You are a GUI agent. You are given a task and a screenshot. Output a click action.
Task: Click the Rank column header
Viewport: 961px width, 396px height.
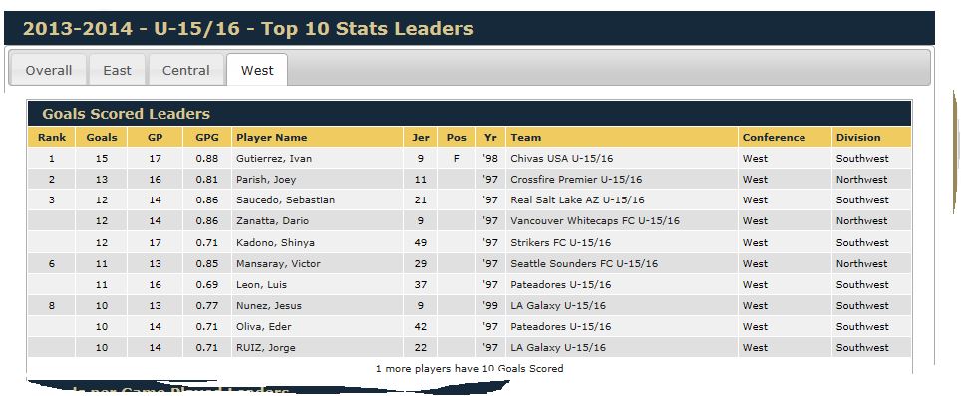(52, 138)
